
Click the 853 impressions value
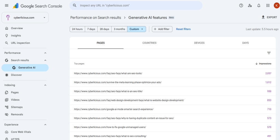click(269, 100)
